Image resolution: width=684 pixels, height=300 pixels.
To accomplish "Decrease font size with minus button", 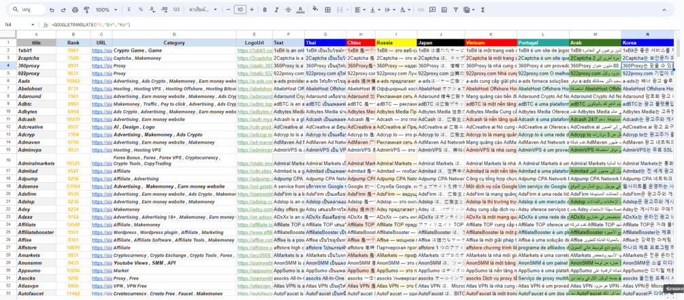I will tap(229, 10).
